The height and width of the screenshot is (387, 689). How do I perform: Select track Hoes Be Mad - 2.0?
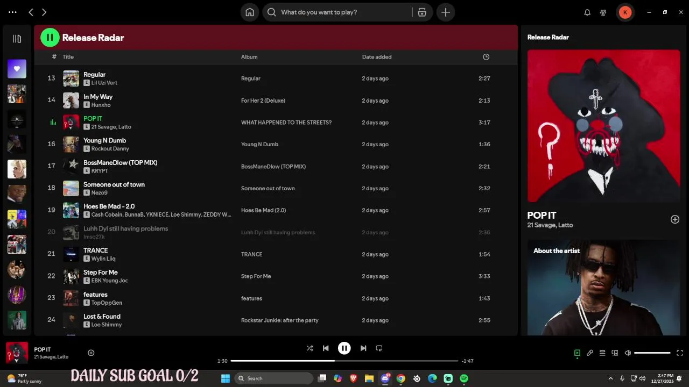(109, 206)
